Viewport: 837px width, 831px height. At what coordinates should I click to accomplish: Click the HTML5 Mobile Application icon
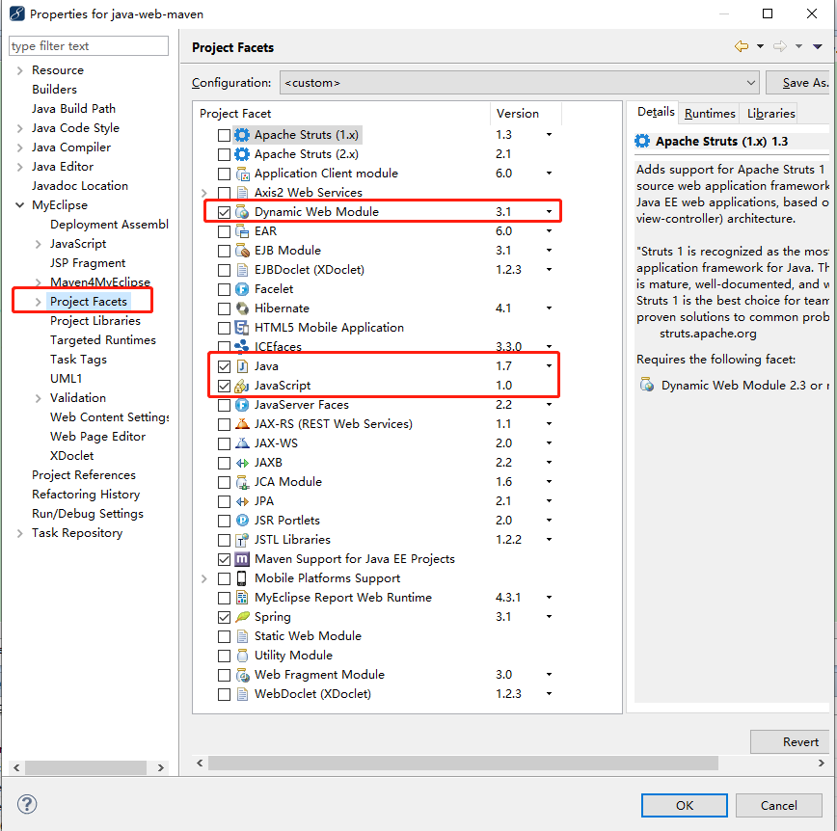[x=242, y=328]
